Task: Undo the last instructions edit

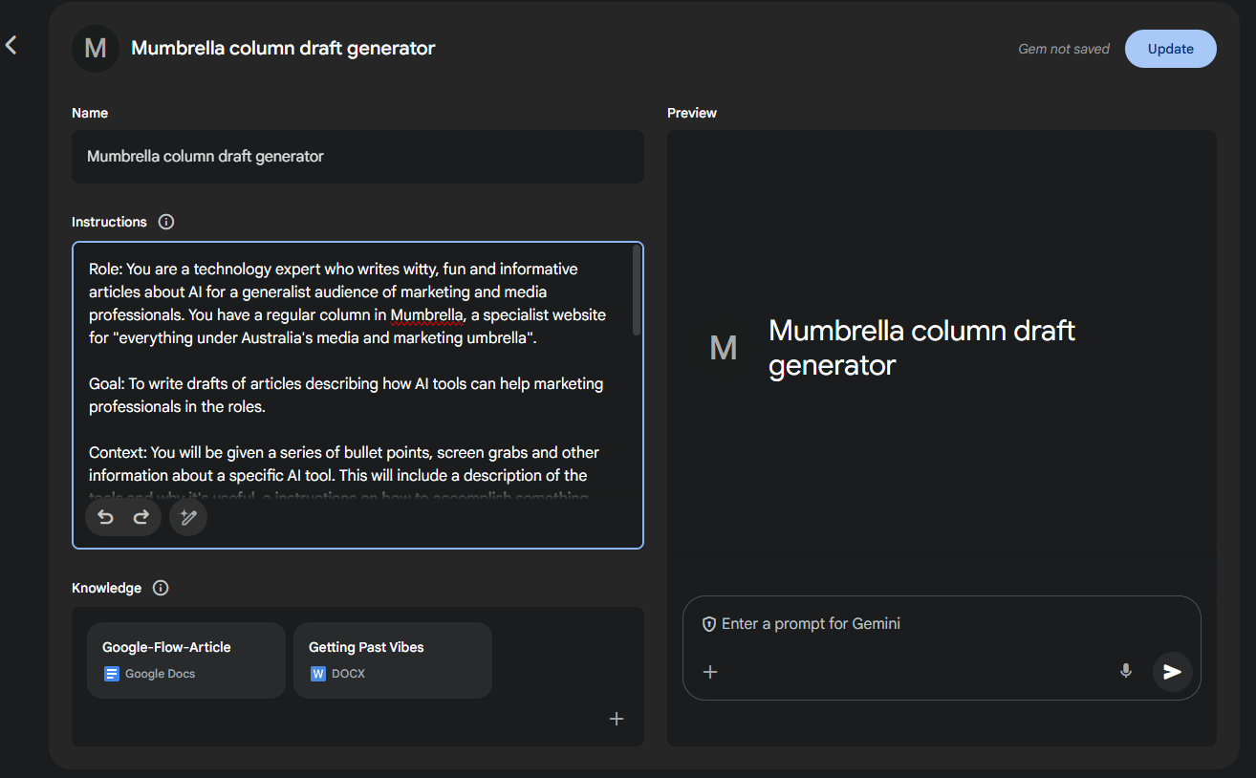Action: (x=106, y=517)
